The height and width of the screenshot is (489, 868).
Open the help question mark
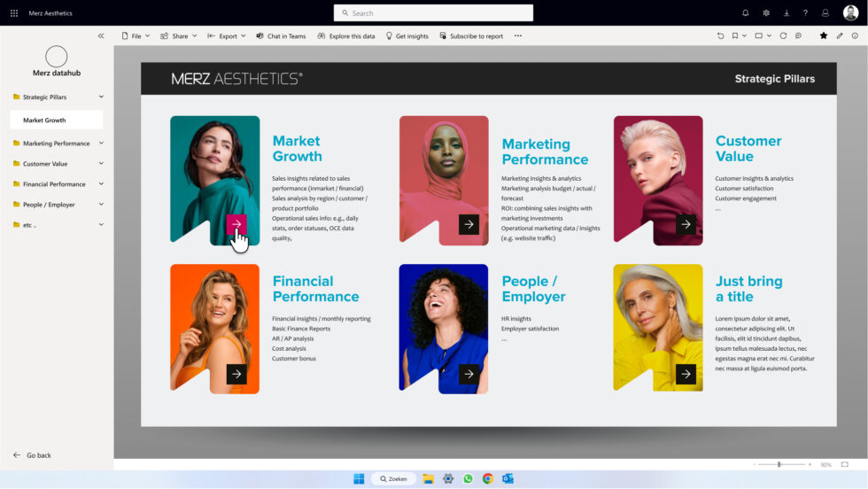coord(805,13)
